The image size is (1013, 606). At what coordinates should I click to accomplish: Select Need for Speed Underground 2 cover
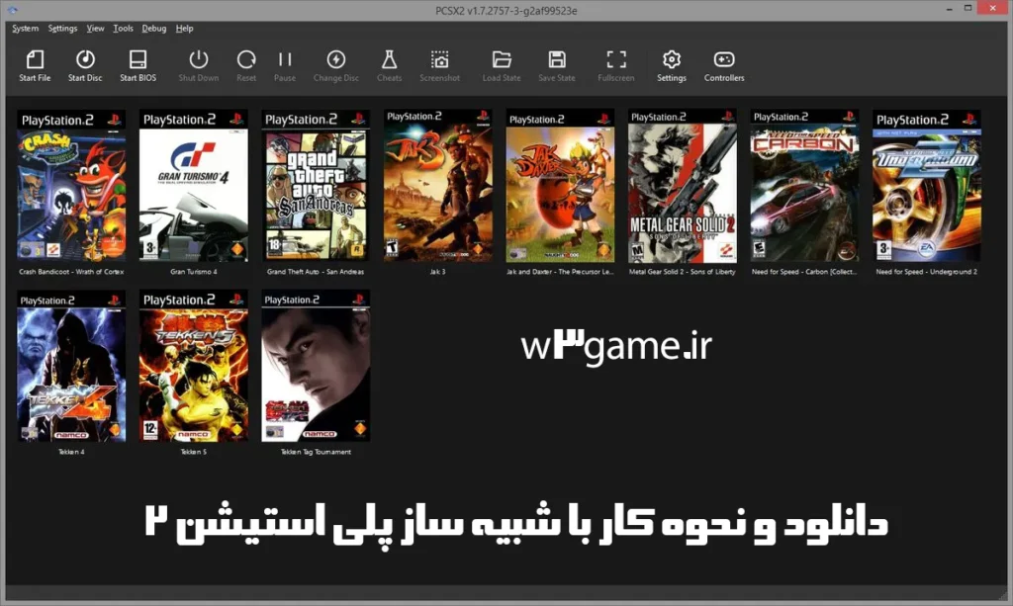click(x=926, y=186)
